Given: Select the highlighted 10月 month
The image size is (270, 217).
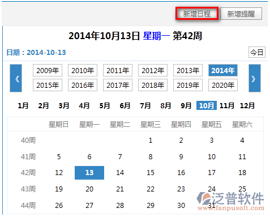Looking at the screenshot, I should 207,105.
